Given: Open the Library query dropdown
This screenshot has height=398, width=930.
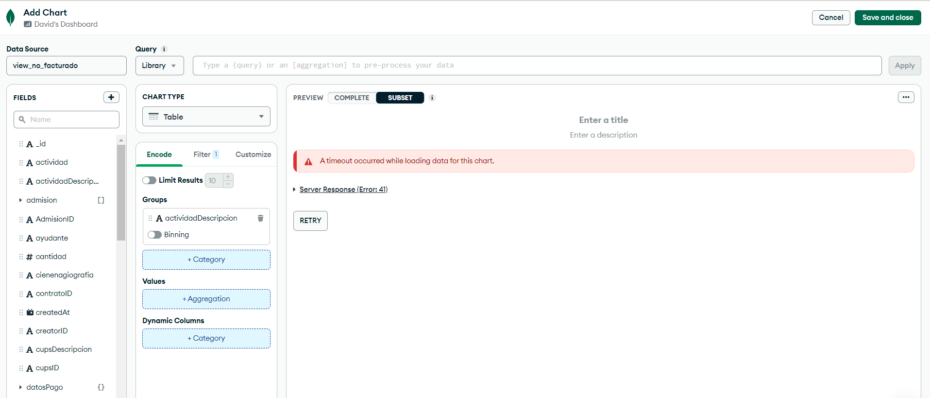Looking at the screenshot, I should (x=159, y=66).
